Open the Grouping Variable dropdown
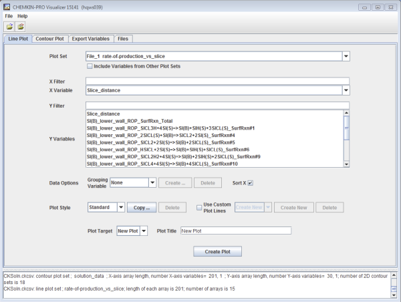401x302 pixels. coord(152,182)
